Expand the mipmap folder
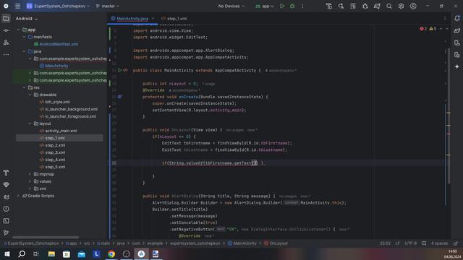Screen dimensions: 463x260 [30, 174]
